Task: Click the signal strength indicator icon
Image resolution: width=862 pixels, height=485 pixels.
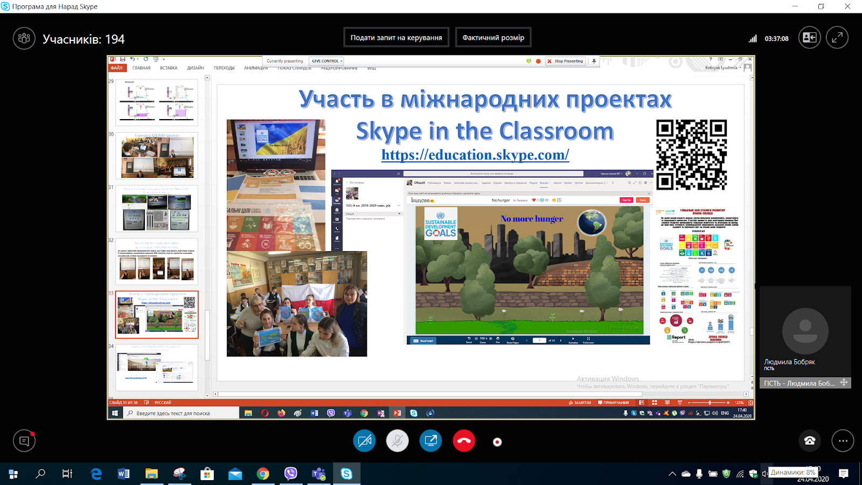Action: click(x=753, y=38)
